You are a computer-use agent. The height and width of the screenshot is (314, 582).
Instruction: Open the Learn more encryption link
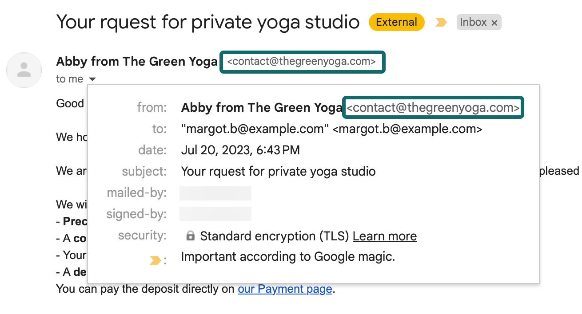(x=385, y=236)
